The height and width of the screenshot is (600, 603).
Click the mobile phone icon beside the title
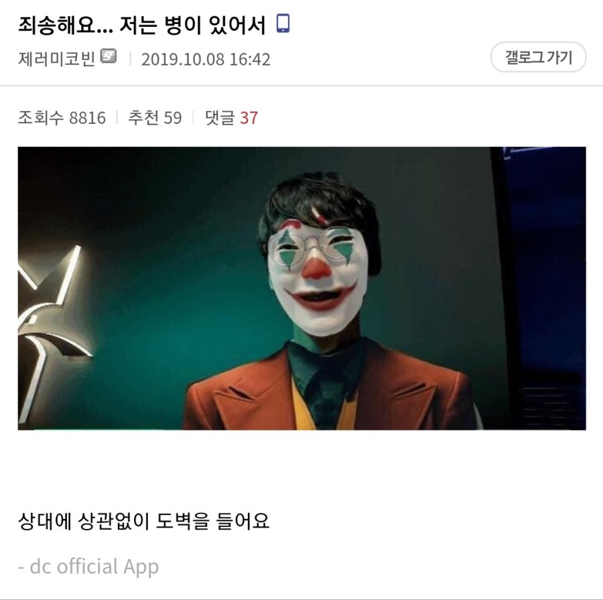283,23
